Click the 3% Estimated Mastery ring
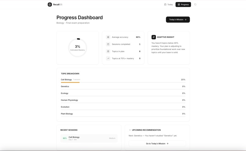The width and height of the screenshot is (246, 151). pyautogui.click(x=78, y=48)
